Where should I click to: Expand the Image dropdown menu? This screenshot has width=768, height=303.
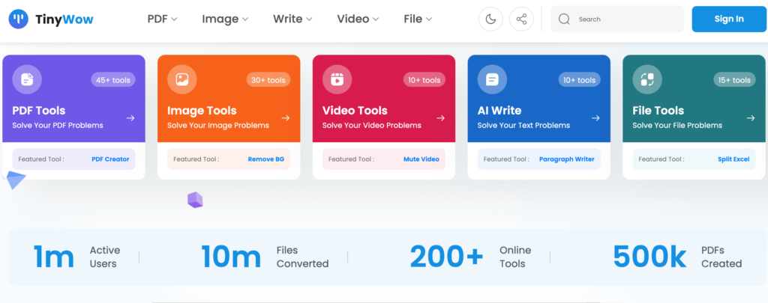225,19
